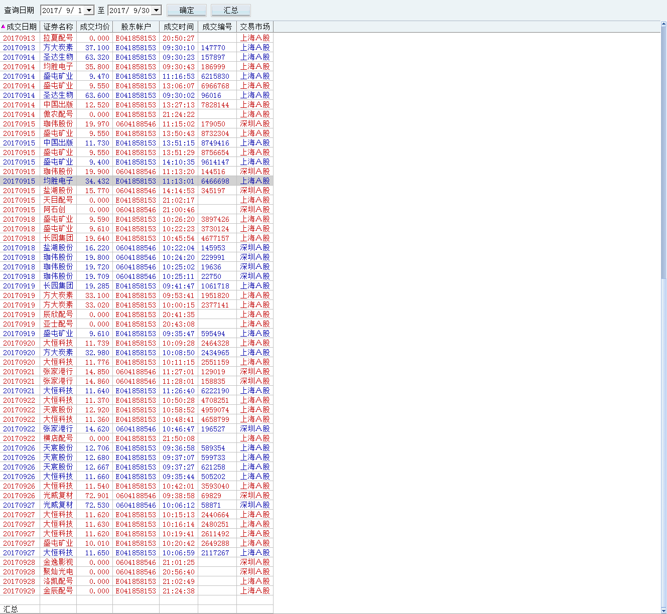Select 横店配号 row name
The height and width of the screenshot is (614, 667).
click(x=58, y=438)
